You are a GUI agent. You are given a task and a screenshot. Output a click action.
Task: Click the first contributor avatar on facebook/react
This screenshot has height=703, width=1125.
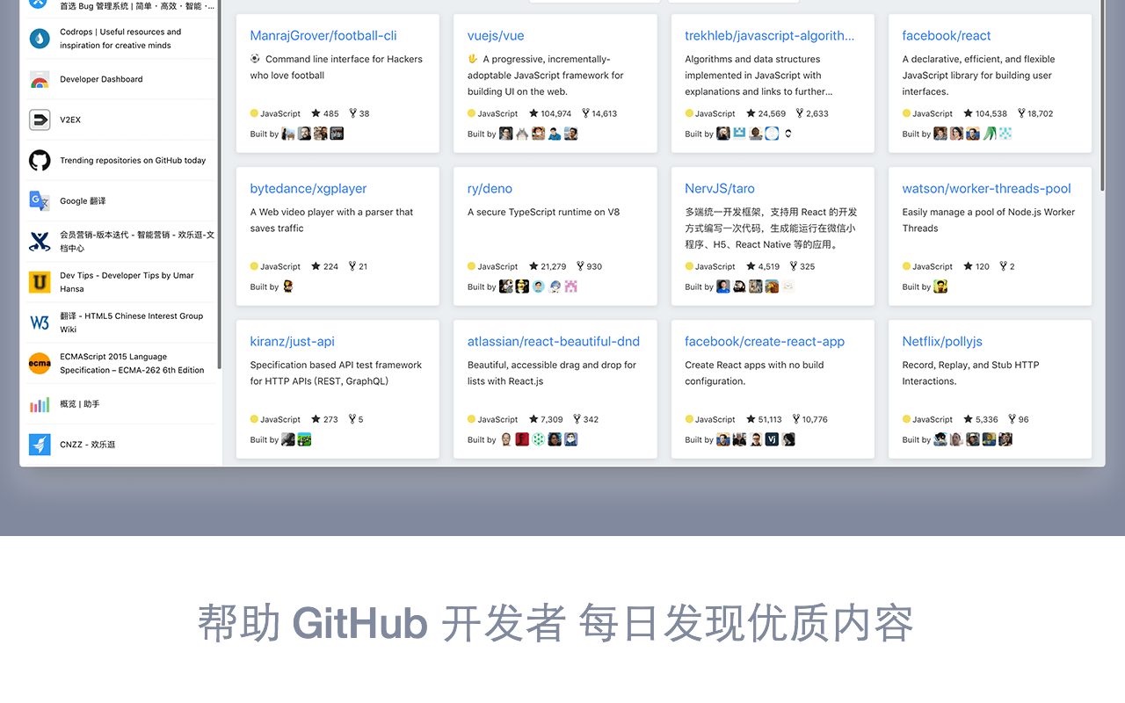click(x=940, y=133)
